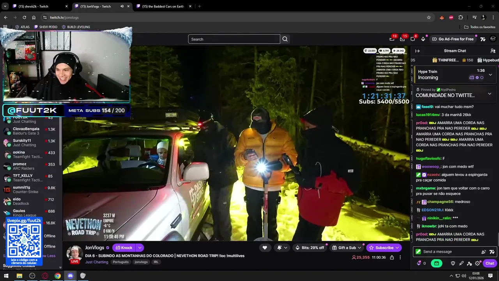Open the ATLAS bookmark
Screen dimensions: 499x281
click(x=22, y=27)
